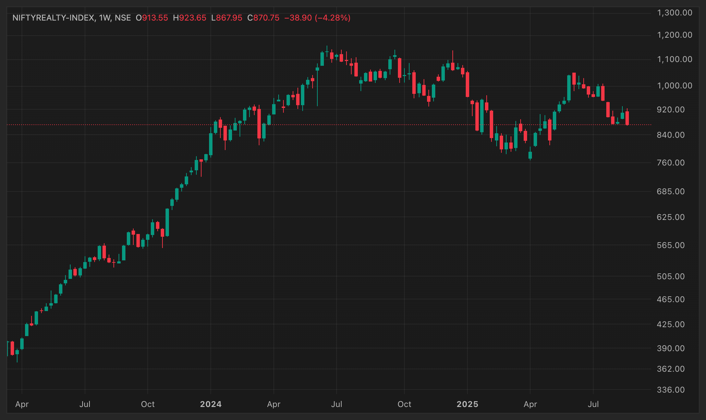Click the 2024 label on time axis
The height and width of the screenshot is (420, 706).
click(211, 404)
